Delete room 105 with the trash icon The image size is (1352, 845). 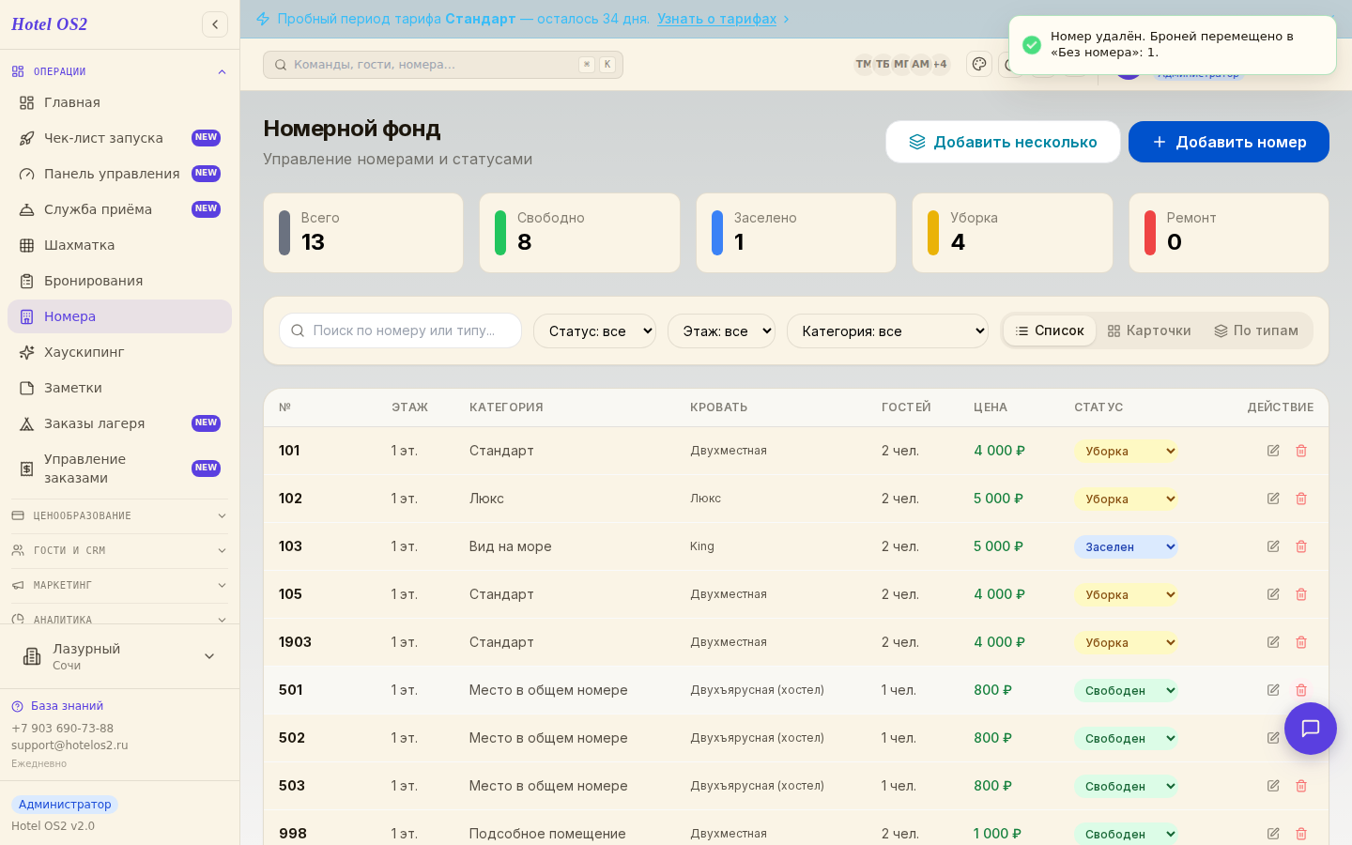[x=1301, y=594]
